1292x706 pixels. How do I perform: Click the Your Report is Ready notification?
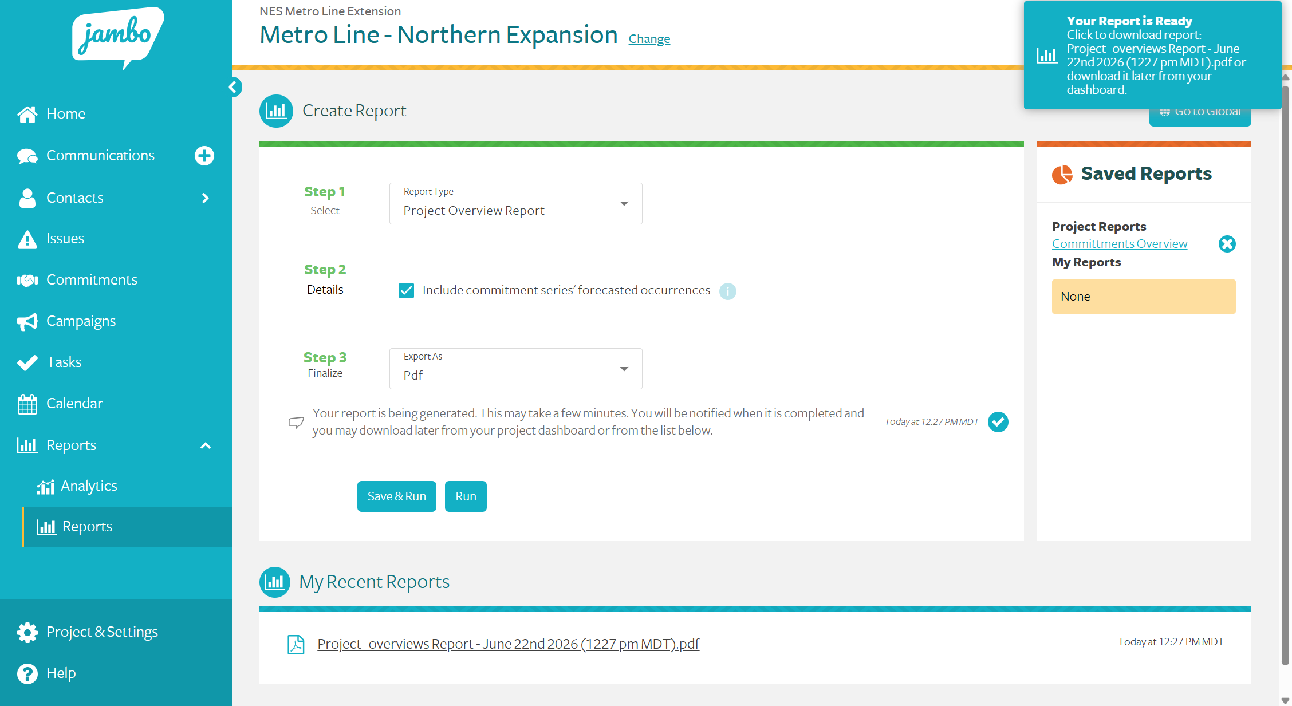[1152, 55]
